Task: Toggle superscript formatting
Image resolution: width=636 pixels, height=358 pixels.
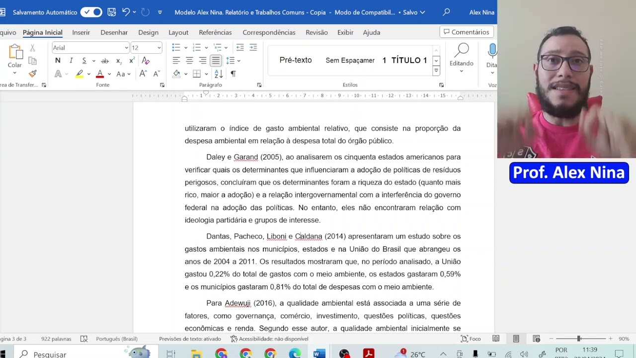Action: tap(132, 61)
